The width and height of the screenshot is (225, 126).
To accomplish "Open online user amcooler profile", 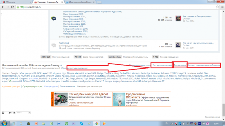I will [x=33, y=78].
